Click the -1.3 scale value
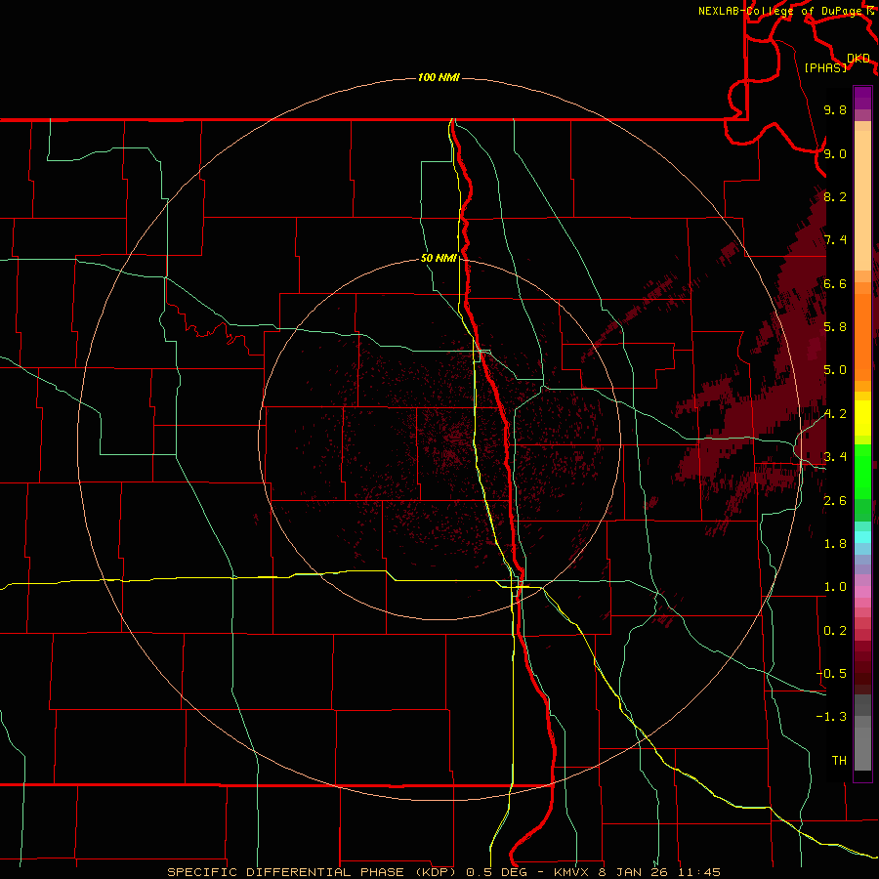Image resolution: width=879 pixels, height=879 pixels. (x=831, y=717)
